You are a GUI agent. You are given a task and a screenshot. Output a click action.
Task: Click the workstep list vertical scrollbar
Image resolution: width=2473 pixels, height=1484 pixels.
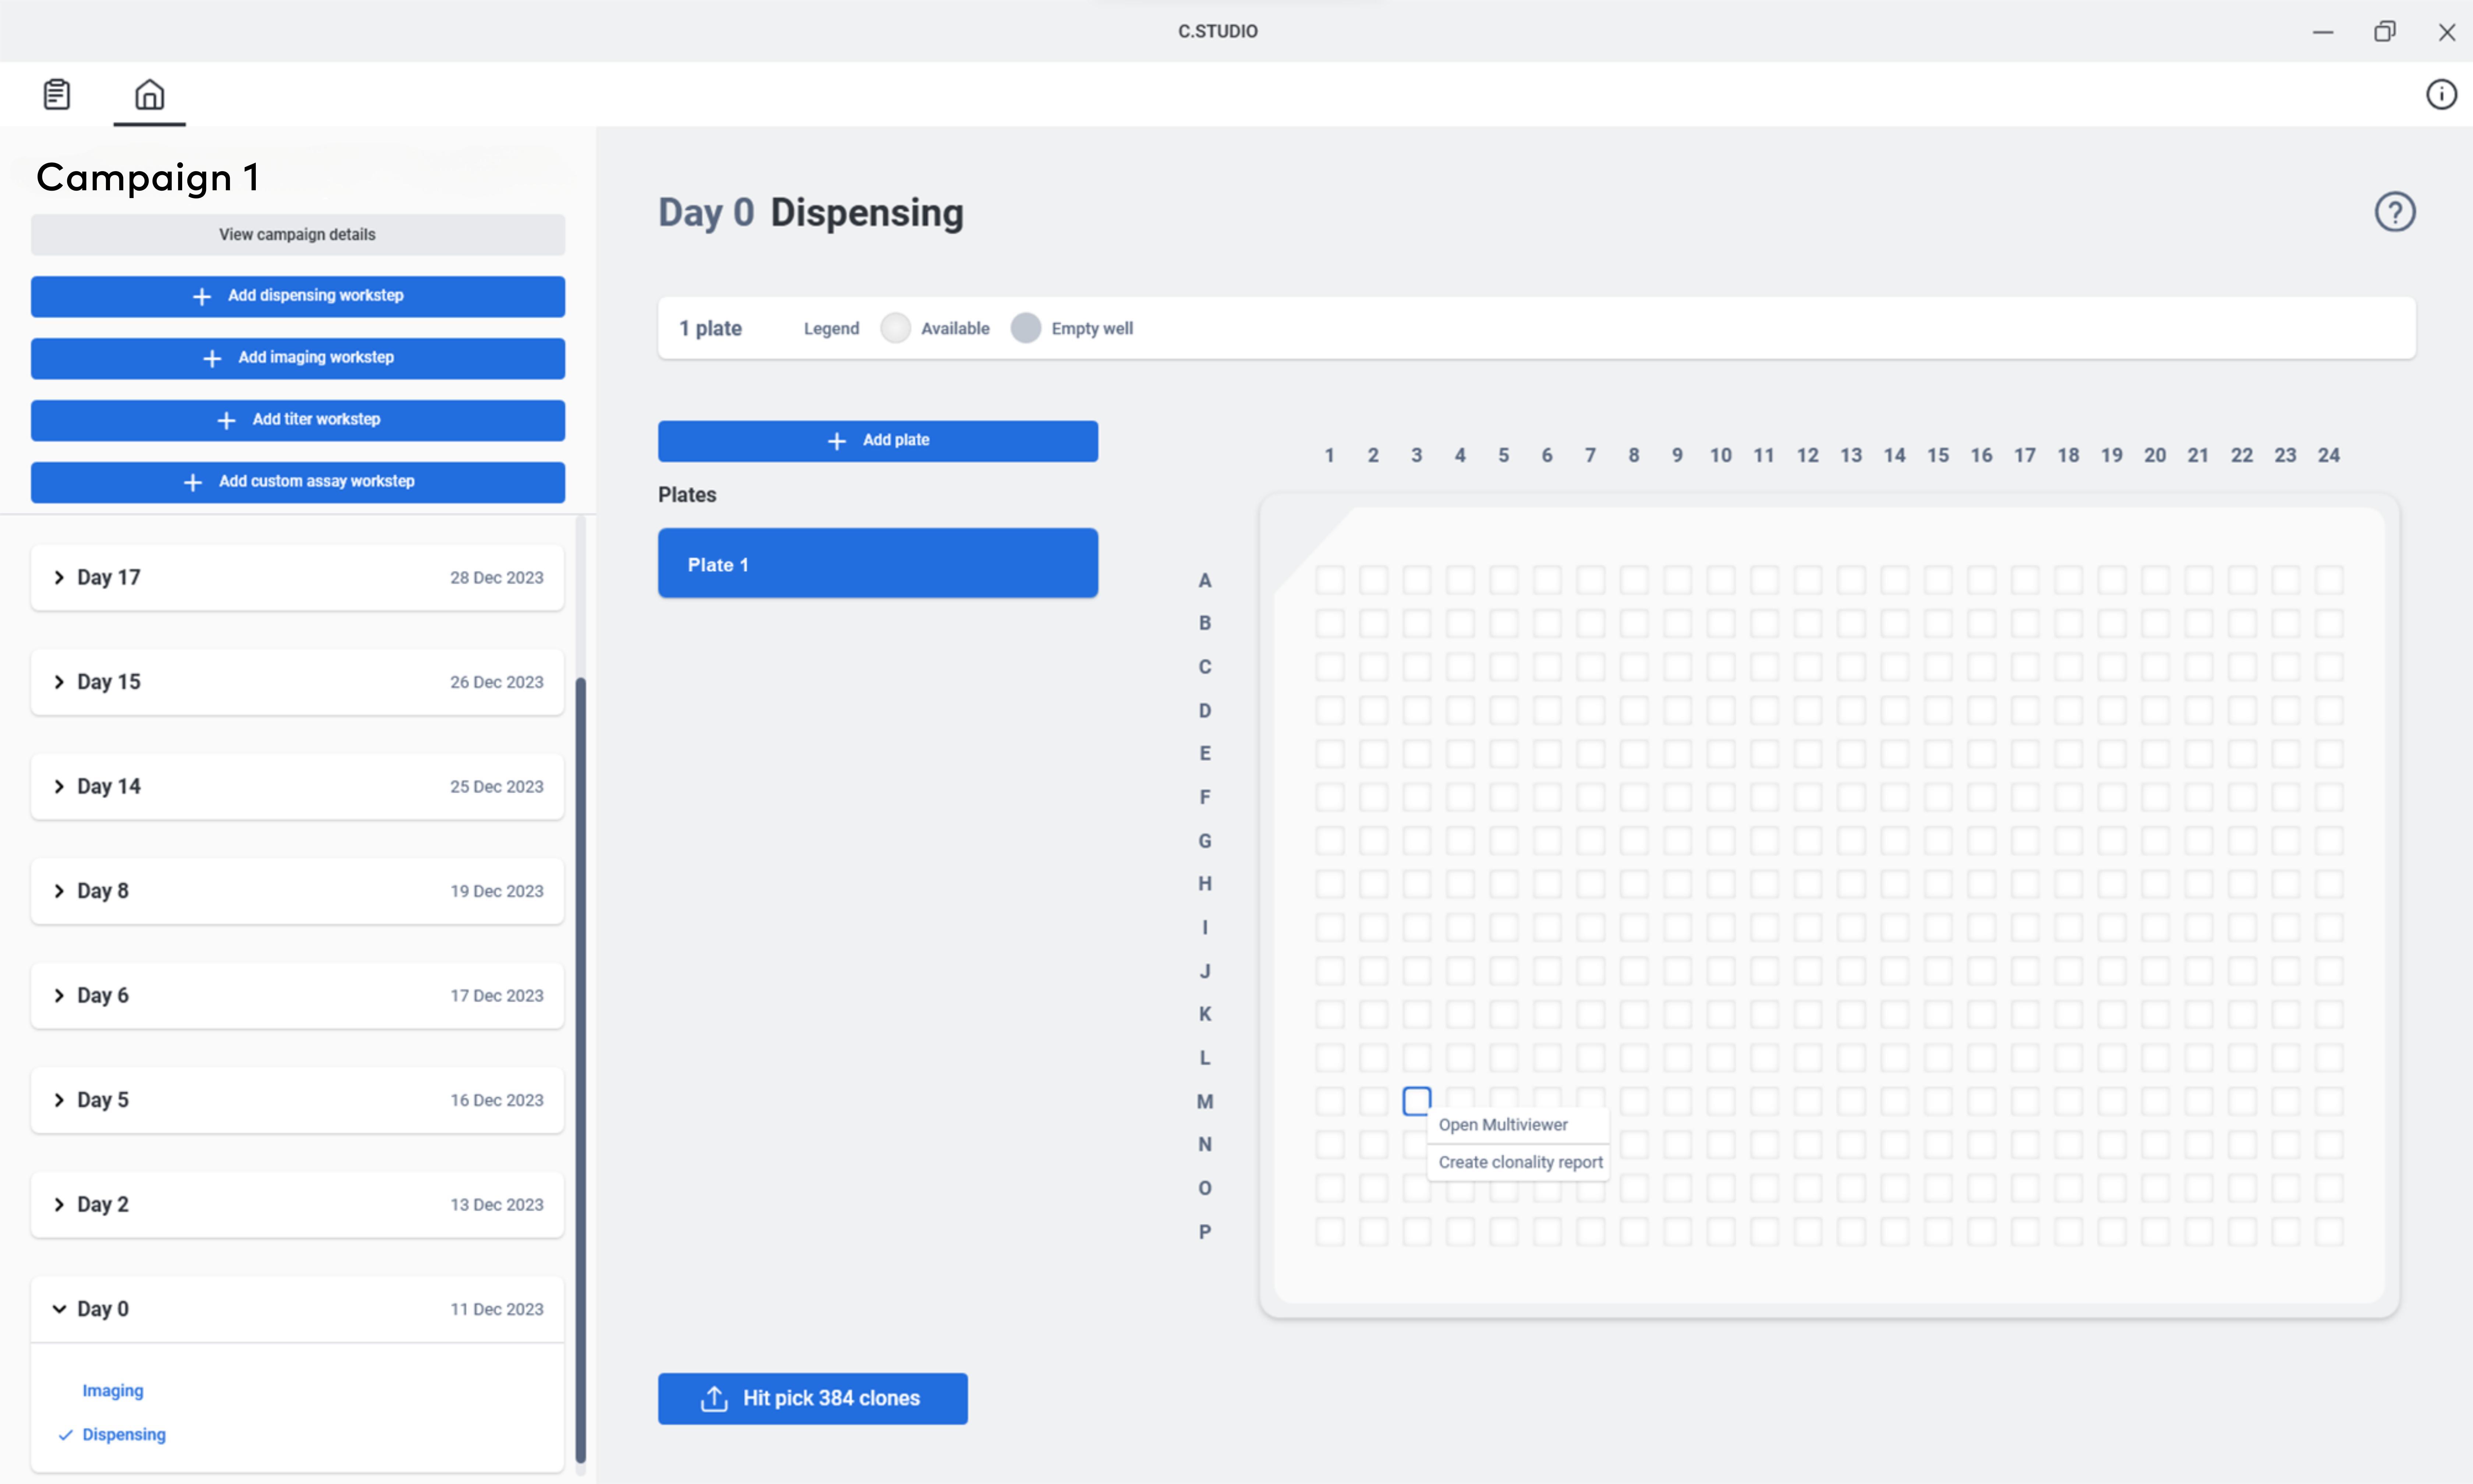coord(581,1070)
